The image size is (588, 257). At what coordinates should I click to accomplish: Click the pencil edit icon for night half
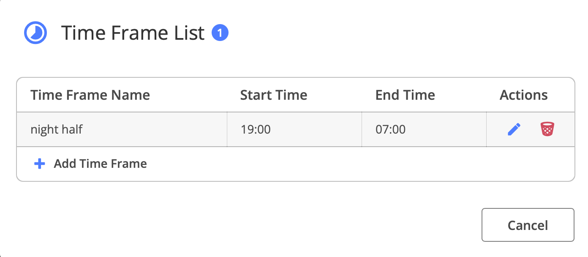click(514, 129)
